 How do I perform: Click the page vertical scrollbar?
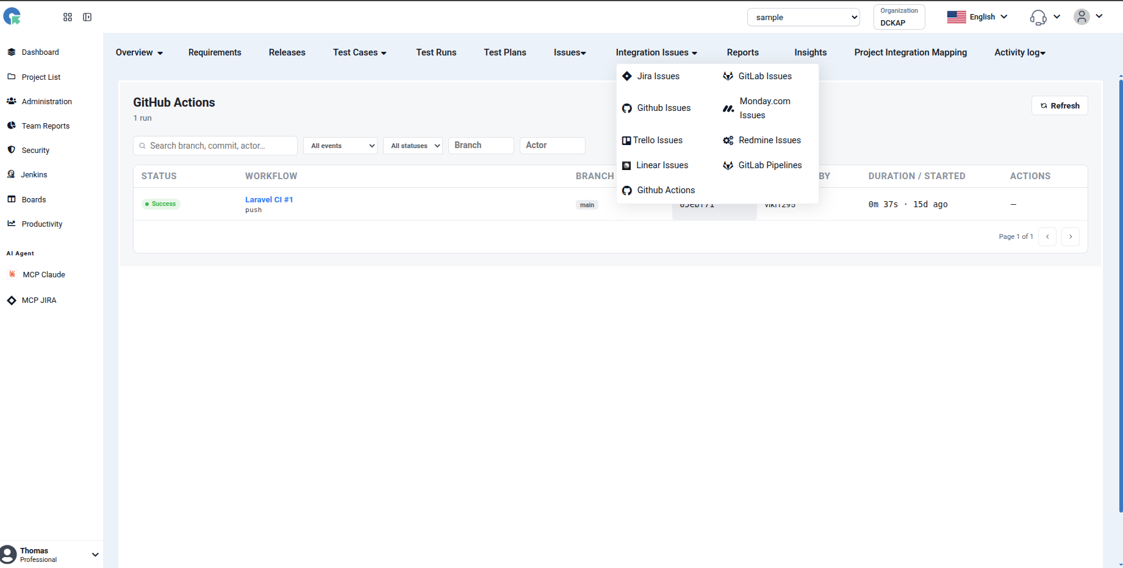coord(1121,296)
